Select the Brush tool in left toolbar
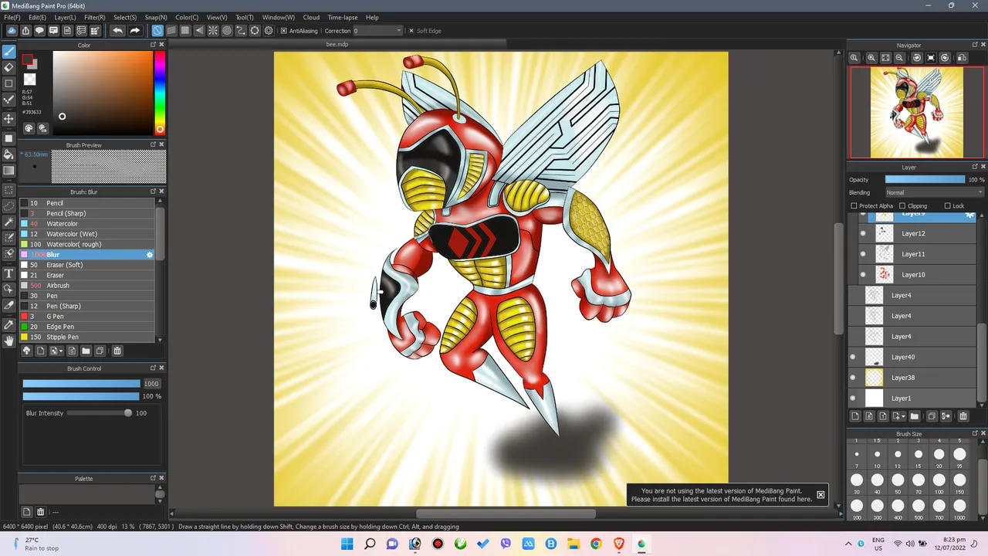This screenshot has width=988, height=556. tap(9, 52)
